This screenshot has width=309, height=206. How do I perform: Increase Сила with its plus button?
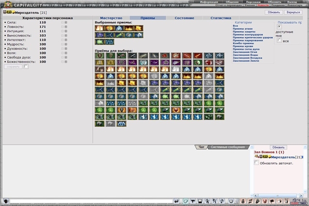pos(66,23)
